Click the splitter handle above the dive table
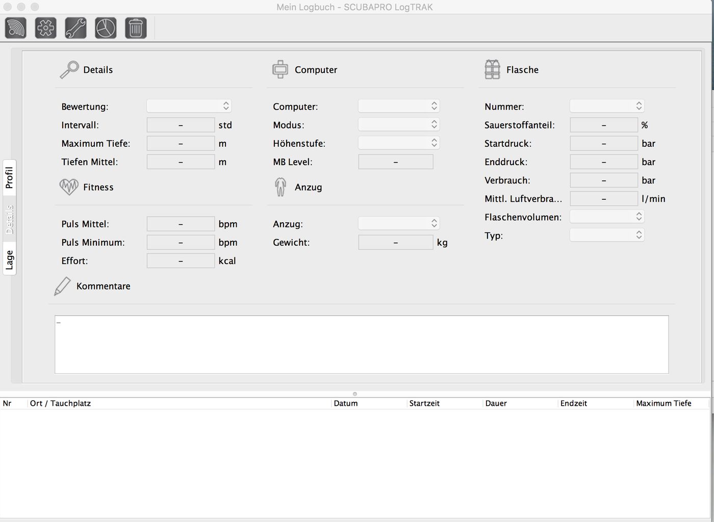Screen dimensions: 714x522 pyautogui.click(x=355, y=394)
